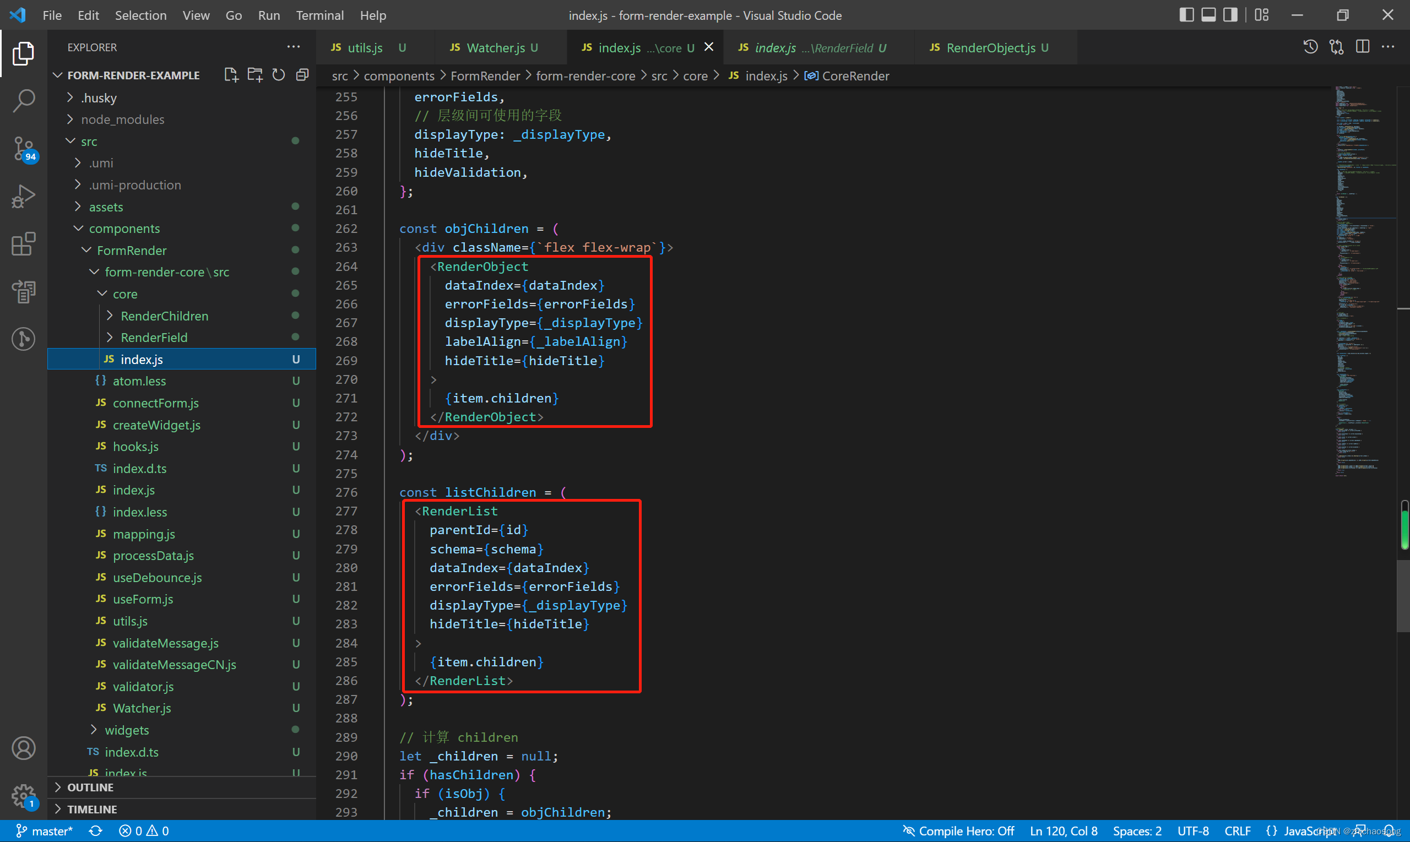Viewport: 1410px width, 842px height.
Task: Open the Extensions view icon
Action: (23, 244)
